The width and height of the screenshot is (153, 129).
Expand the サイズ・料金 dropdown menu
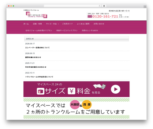click(x=52, y=24)
